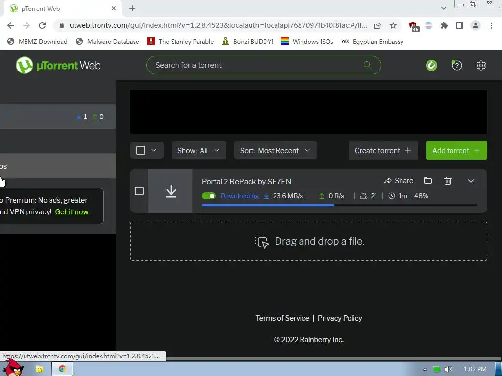Share the Portal 2 RePack torrent
502x376 pixels.
click(399, 181)
